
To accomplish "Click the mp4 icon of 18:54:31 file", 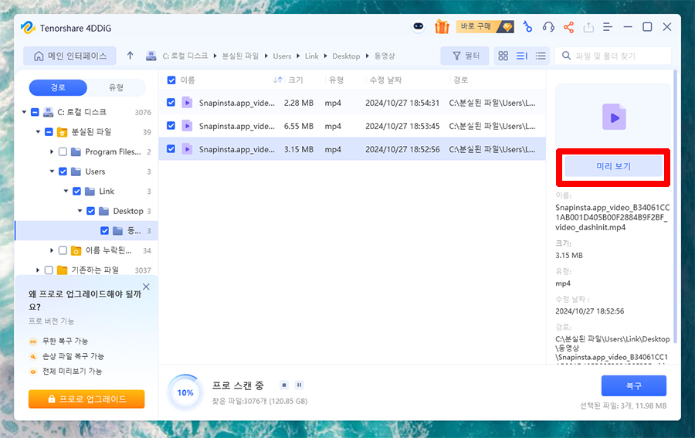I will pos(187,103).
